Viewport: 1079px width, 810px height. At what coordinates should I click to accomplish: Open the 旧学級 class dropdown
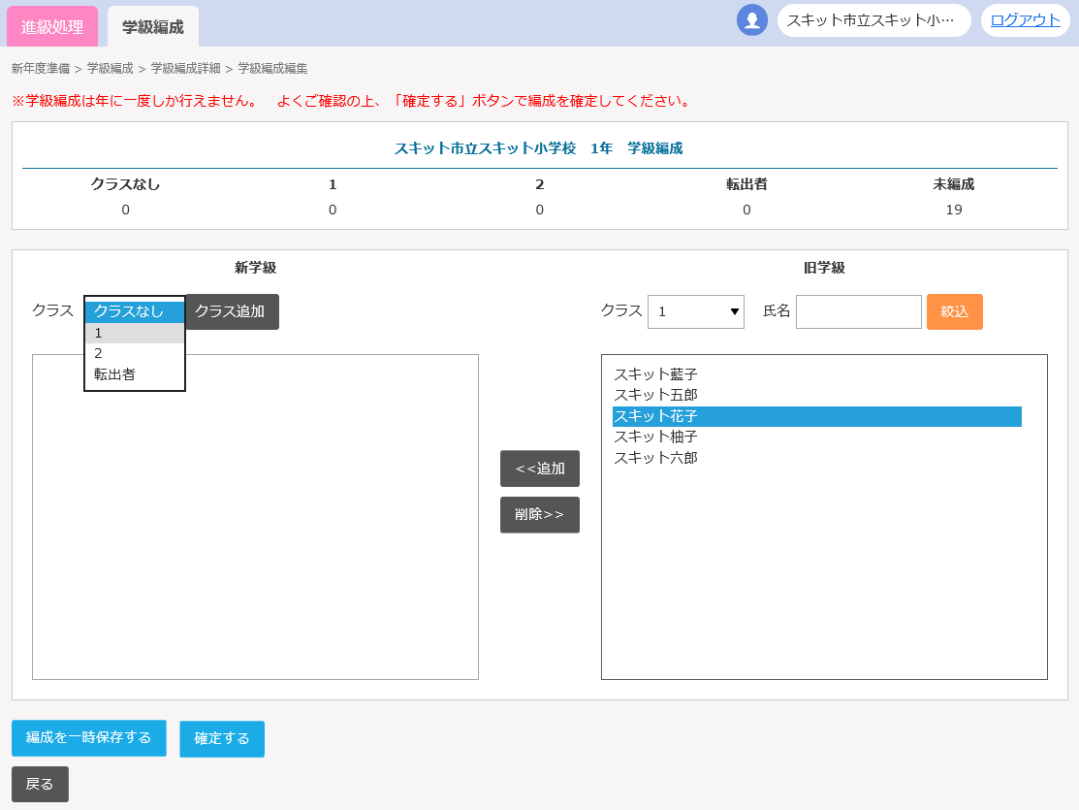pyautogui.click(x=695, y=311)
